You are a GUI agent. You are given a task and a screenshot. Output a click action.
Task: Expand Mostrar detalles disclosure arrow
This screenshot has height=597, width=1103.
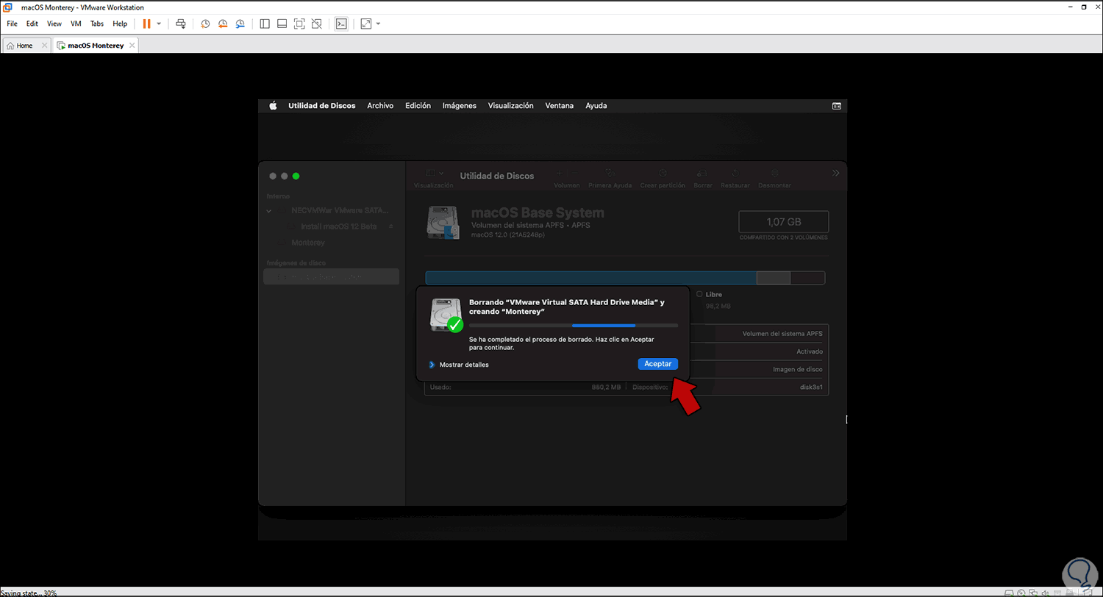click(432, 365)
